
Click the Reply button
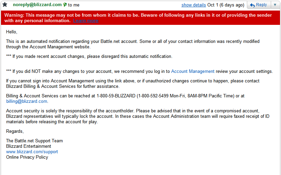pyautogui.click(x=258, y=5)
